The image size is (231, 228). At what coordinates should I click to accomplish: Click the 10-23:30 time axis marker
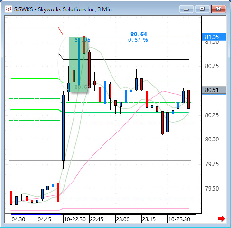click(179, 219)
